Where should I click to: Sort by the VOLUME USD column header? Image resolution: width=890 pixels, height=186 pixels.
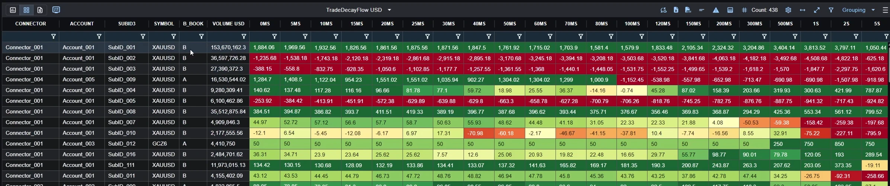click(228, 24)
